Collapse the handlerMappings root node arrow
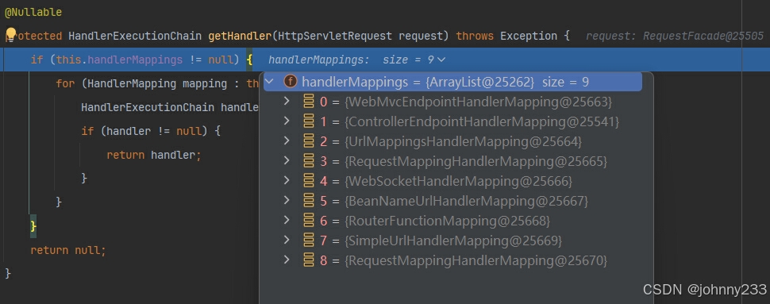Image resolution: width=770 pixels, height=304 pixels. [x=269, y=81]
